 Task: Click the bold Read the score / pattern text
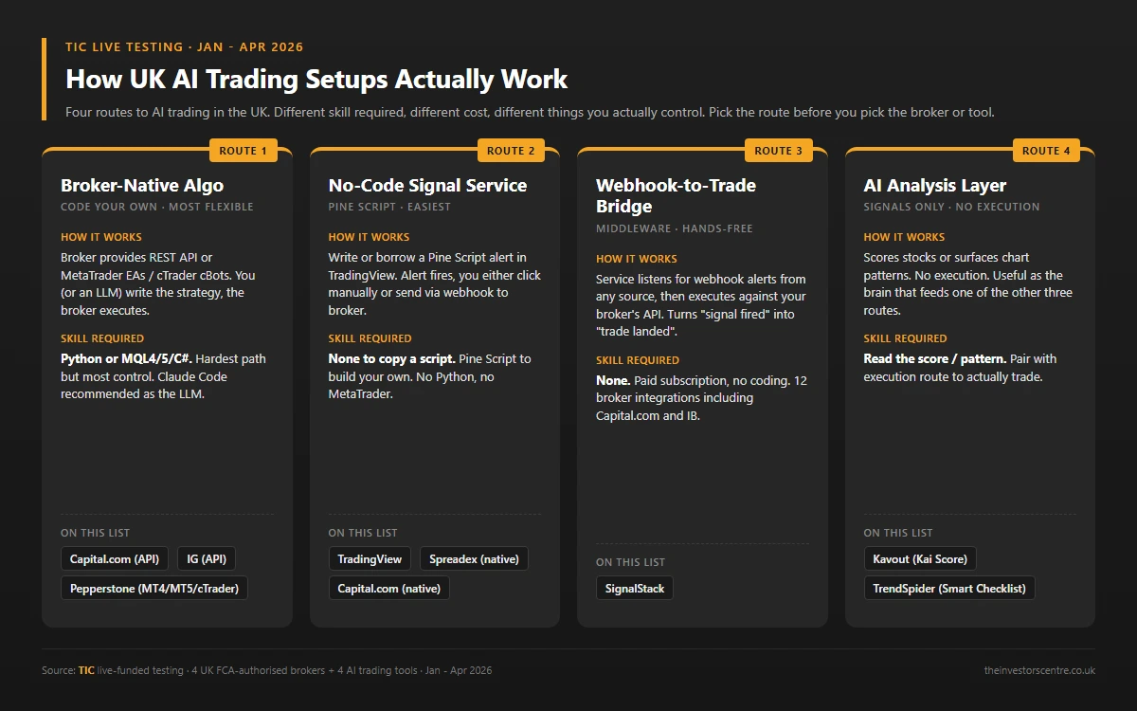[x=935, y=359]
